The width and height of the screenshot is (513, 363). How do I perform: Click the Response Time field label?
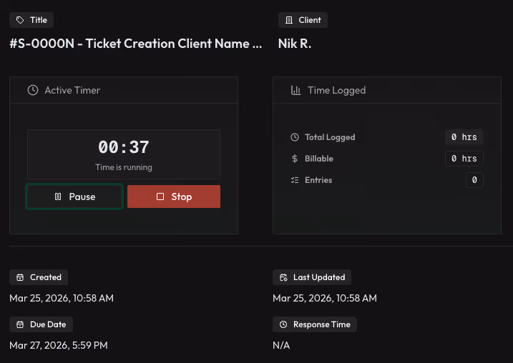(x=315, y=324)
